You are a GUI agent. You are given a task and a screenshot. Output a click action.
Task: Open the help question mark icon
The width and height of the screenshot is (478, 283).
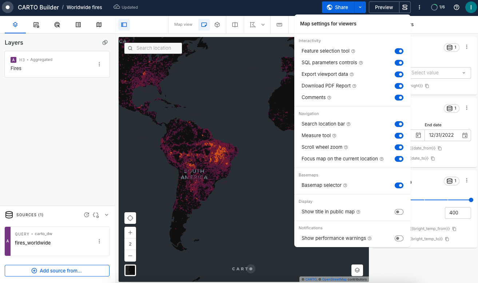point(457,7)
